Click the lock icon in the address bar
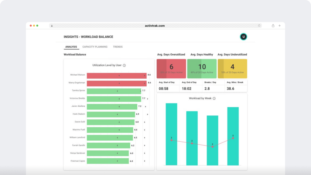The height and width of the screenshot is (175, 311). tap(52, 26)
